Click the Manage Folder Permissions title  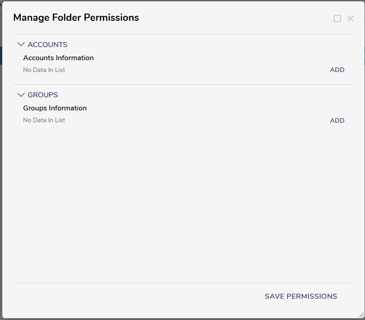tap(76, 18)
